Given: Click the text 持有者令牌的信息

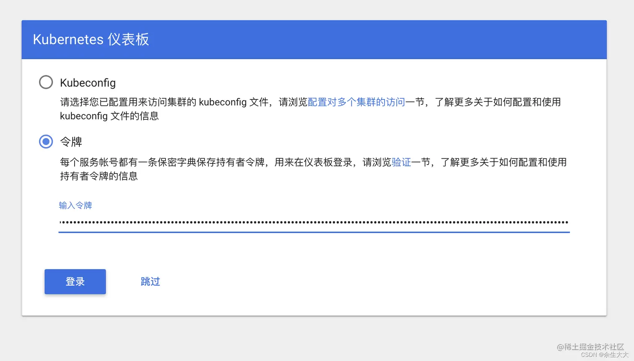Looking at the screenshot, I should [x=99, y=176].
